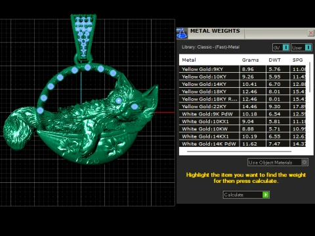Click the DWT column header
This screenshot has width=315, height=236.
coord(274,60)
